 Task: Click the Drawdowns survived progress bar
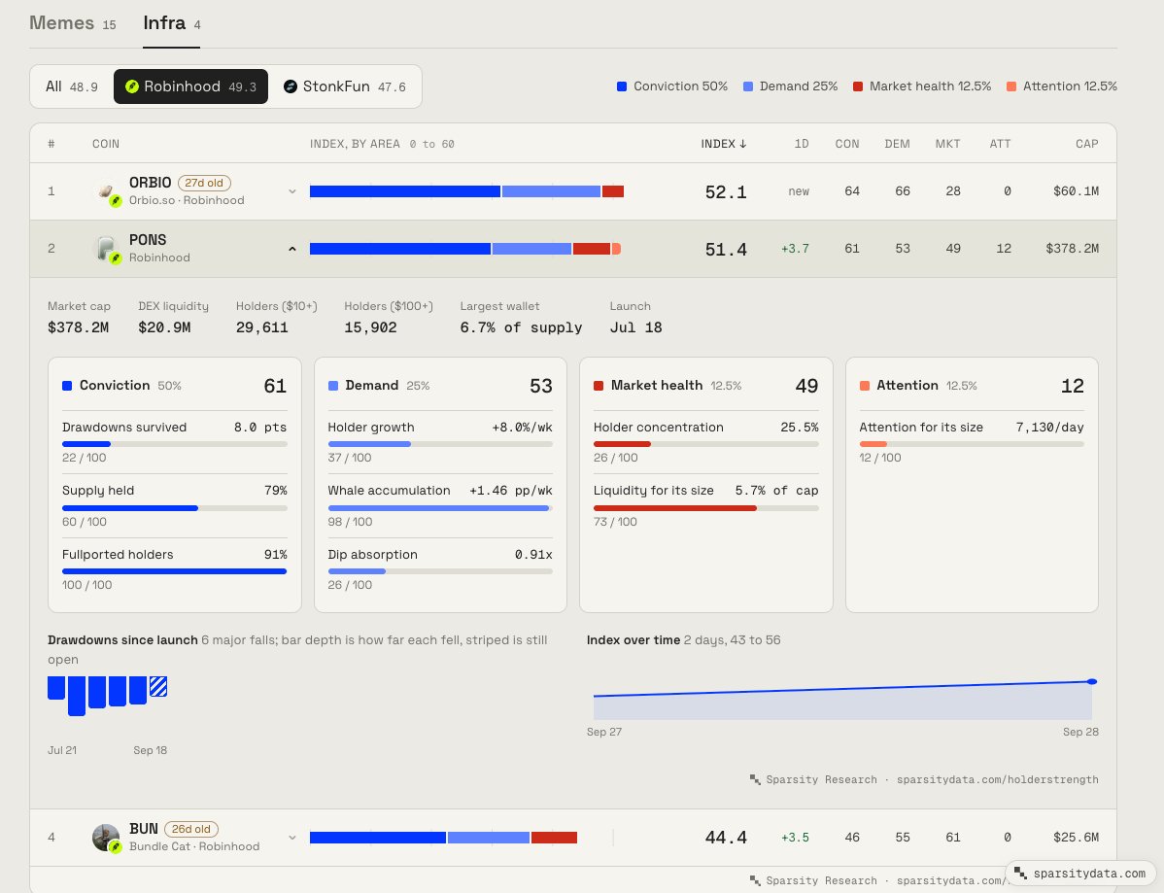coord(175,444)
